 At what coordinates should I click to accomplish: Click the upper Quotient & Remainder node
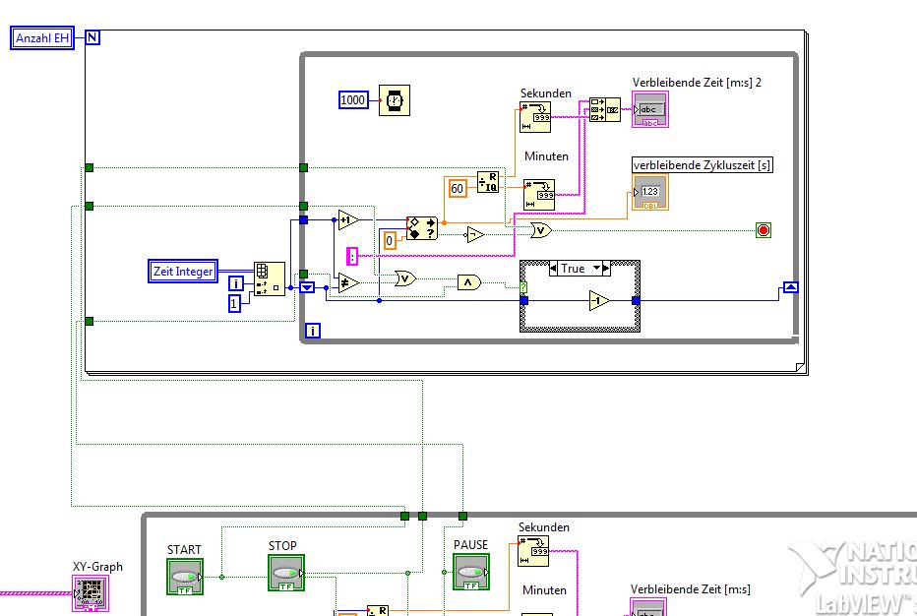(x=488, y=182)
